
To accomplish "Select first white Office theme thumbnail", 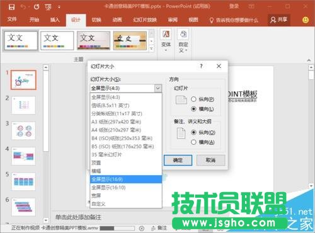I will pos(21,40).
